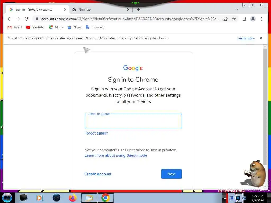Open the Chrome side panel
Screen dimensions: 271x203
tap(244, 19)
